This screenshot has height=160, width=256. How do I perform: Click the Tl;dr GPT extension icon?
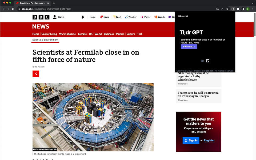point(233,9)
